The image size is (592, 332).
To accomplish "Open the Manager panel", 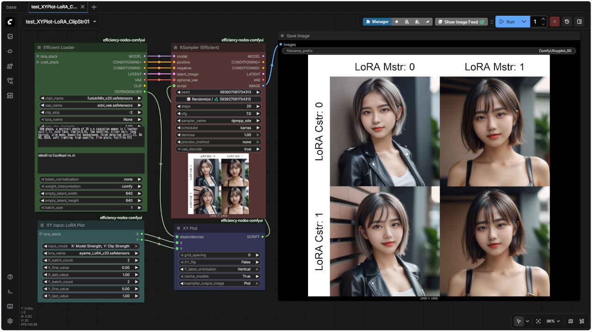I will (376, 22).
